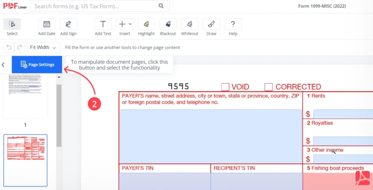Screen dimensions: 373x190
Task: Tick the VOID checkbox
Action: point(225,87)
